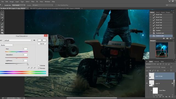The width and height of the screenshot is (176, 99).
Task: Open the File menu
Action: pos(2,2)
